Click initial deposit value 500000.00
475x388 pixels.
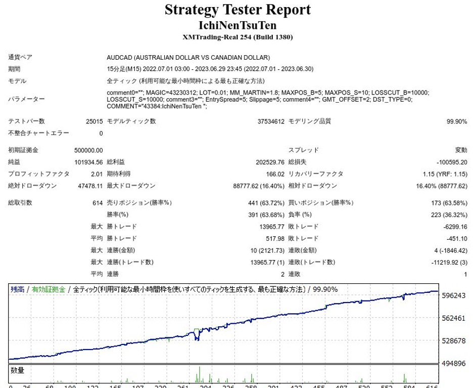(x=88, y=150)
